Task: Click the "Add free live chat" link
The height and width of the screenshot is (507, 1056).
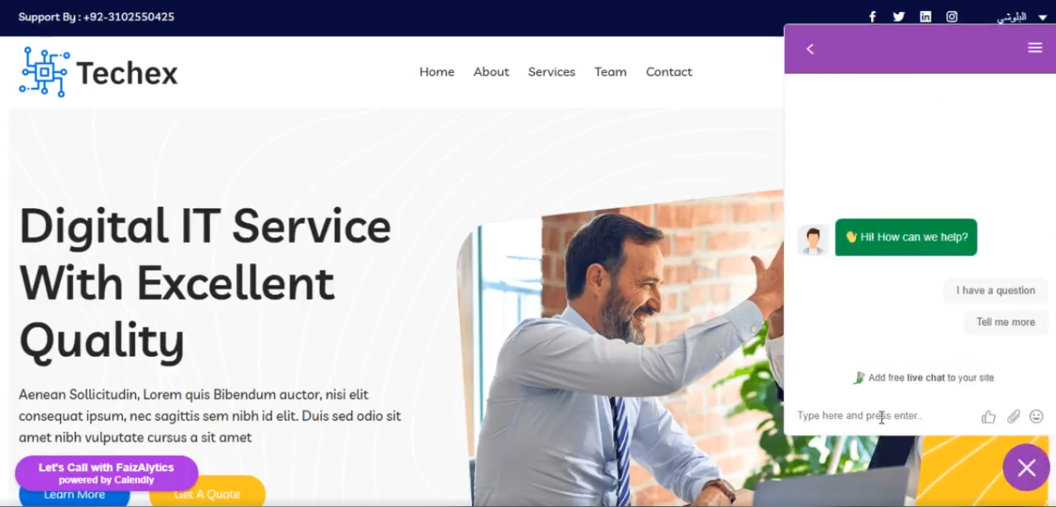Action: tap(924, 378)
